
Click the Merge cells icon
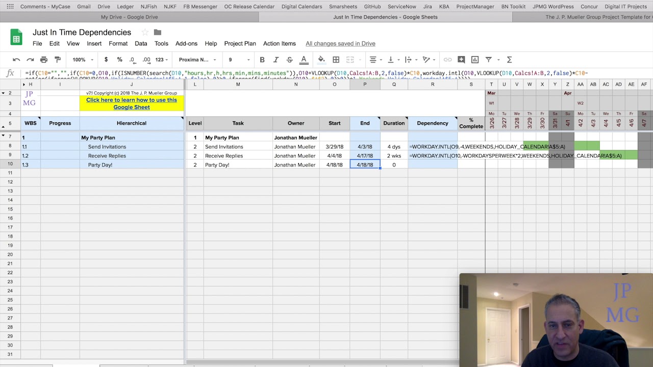point(350,60)
